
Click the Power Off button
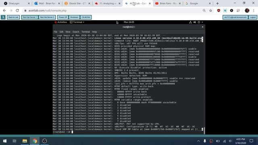63,17
